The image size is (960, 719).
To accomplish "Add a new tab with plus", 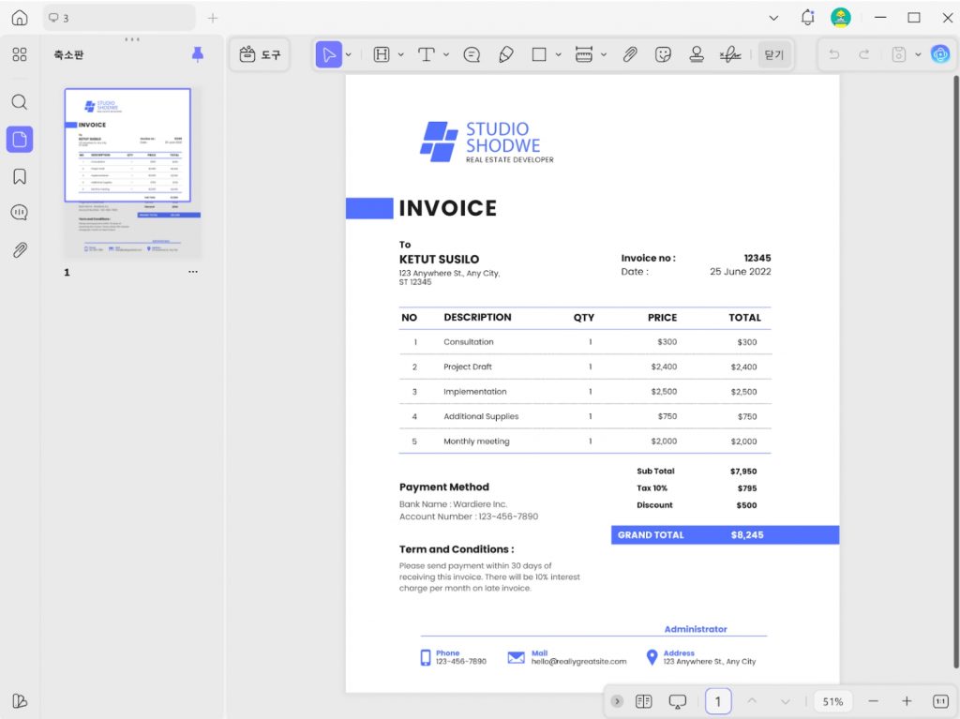I will (x=213, y=19).
